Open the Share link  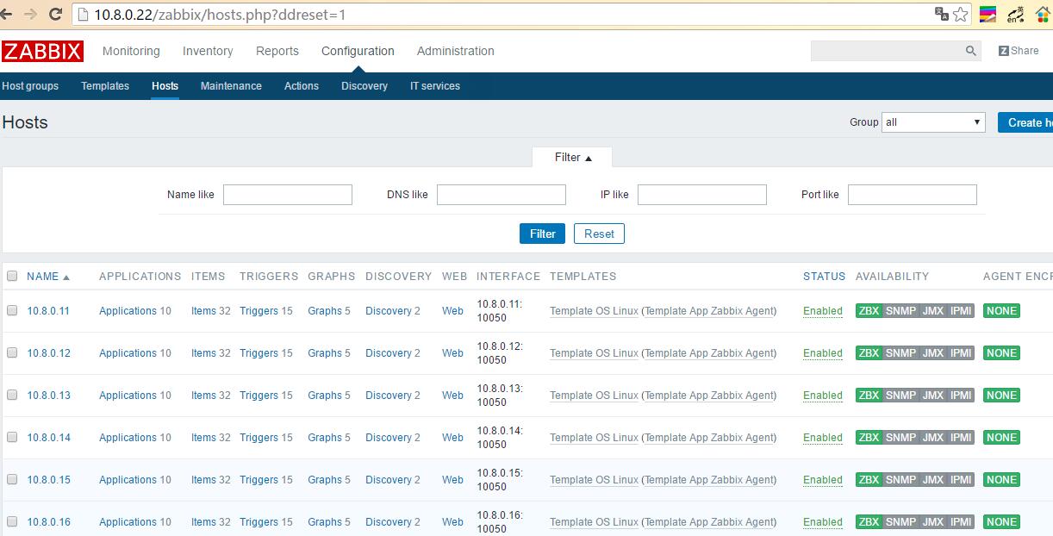point(1019,51)
